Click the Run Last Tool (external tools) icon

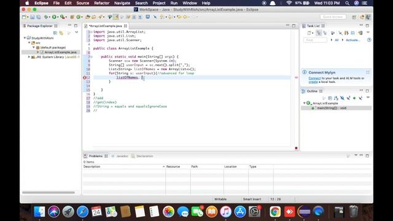[63, 17]
